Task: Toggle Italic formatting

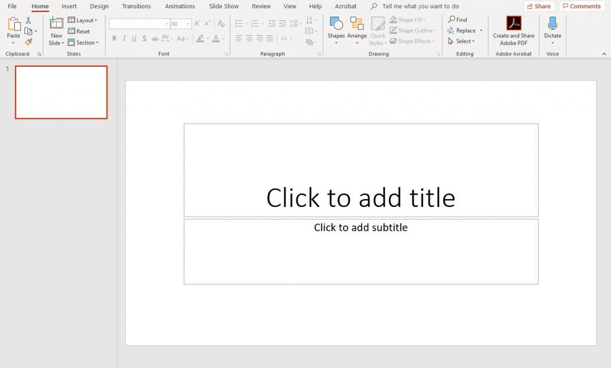Action: pos(124,39)
